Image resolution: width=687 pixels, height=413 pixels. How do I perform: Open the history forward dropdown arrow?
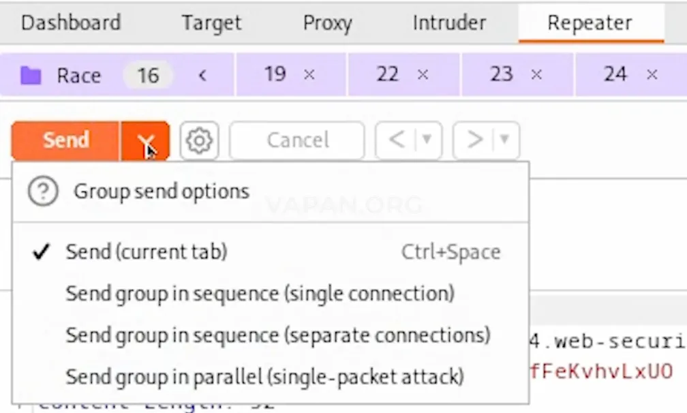[x=505, y=140]
